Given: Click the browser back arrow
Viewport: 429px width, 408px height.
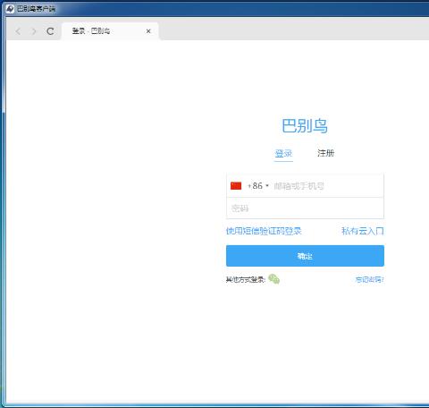Looking at the screenshot, I should pos(19,31).
